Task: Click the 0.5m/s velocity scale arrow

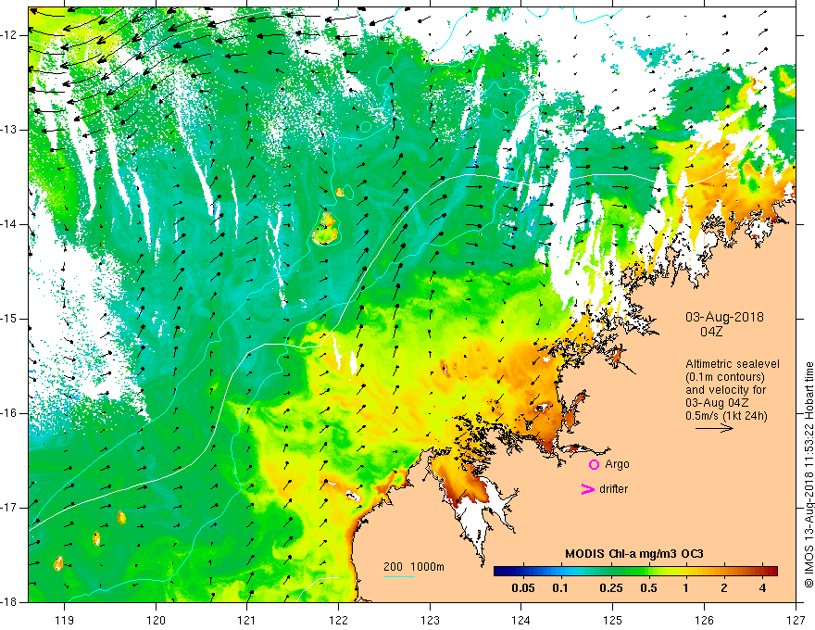Action: click(714, 428)
